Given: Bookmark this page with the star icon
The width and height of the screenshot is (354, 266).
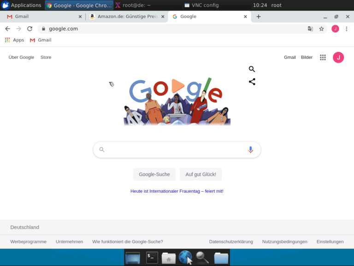Looking at the screenshot, I should tap(321, 29).
